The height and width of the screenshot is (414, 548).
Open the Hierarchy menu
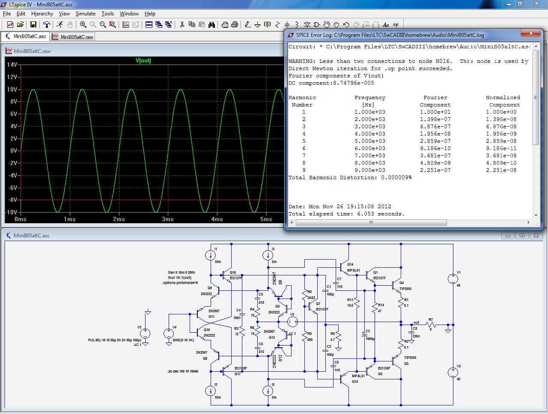(42, 14)
